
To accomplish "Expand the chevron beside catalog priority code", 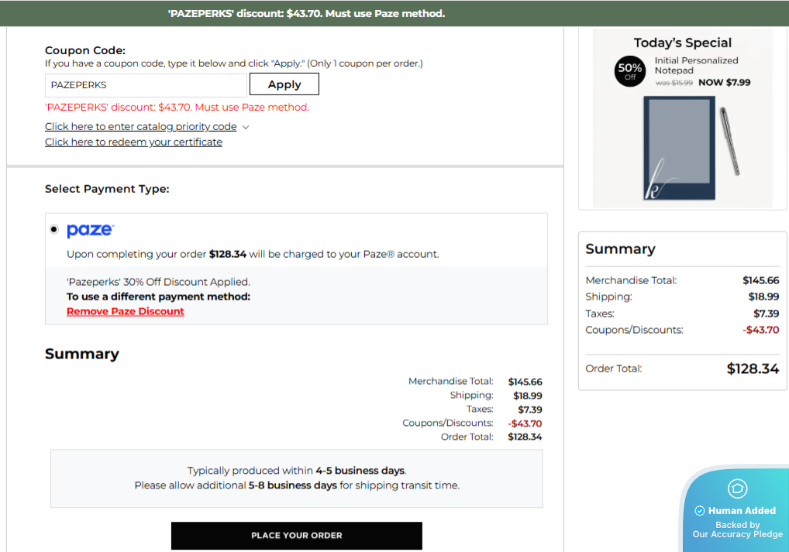I will pyautogui.click(x=246, y=127).
